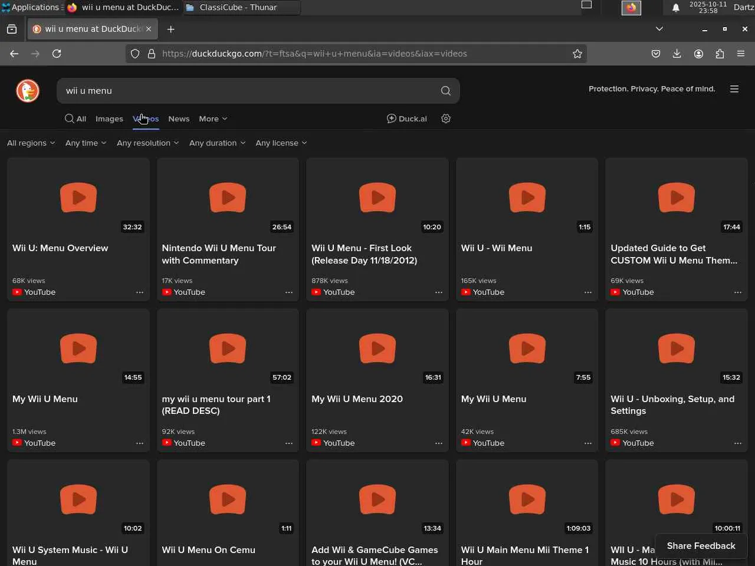Play the Wii U Menu - First Look thumbnail
The image size is (755, 566).
(x=377, y=198)
